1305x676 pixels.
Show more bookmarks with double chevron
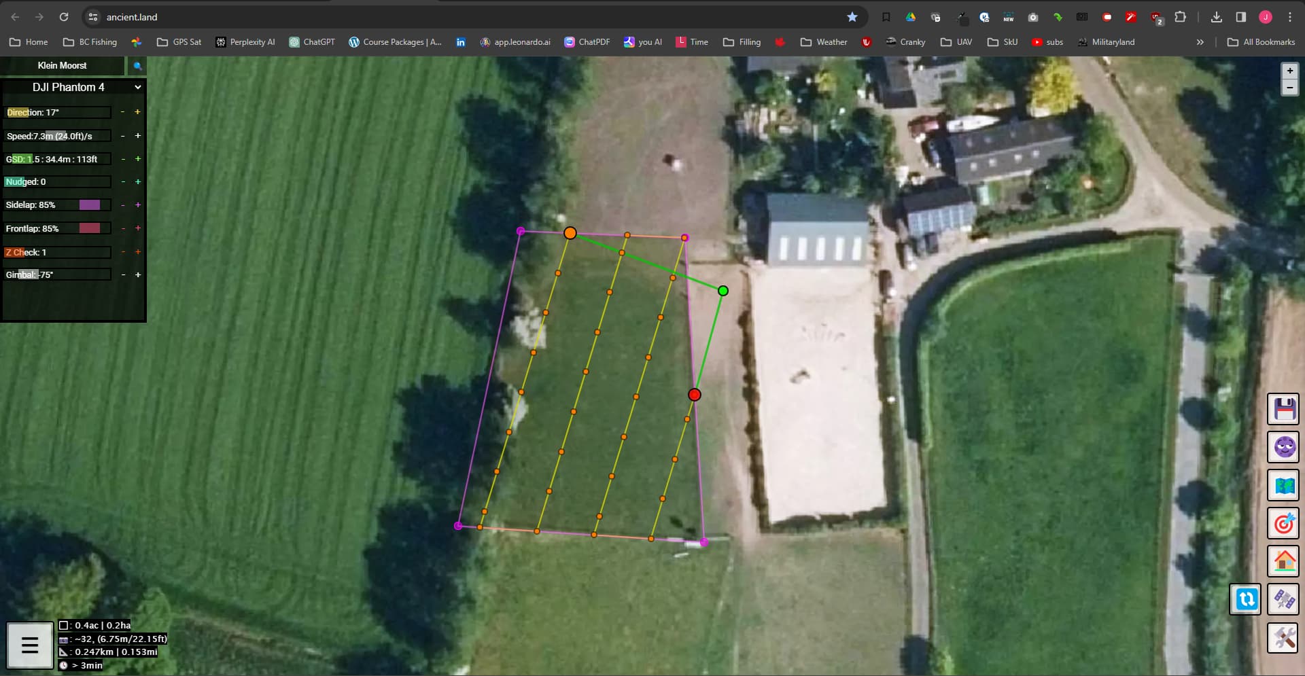point(1200,42)
